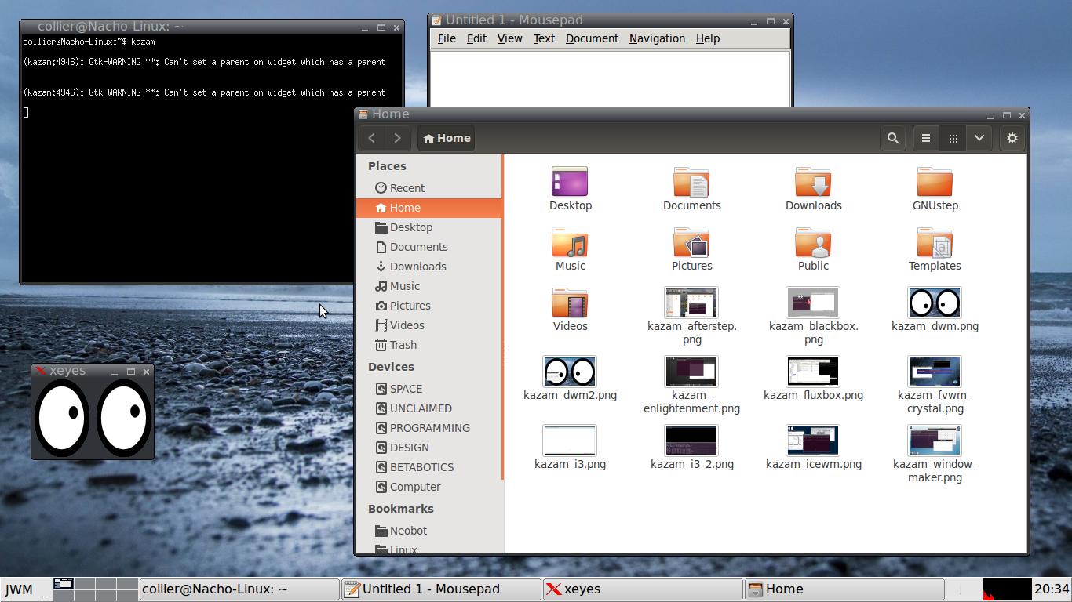Open kazam_dwm.png thumbnail

(934, 303)
